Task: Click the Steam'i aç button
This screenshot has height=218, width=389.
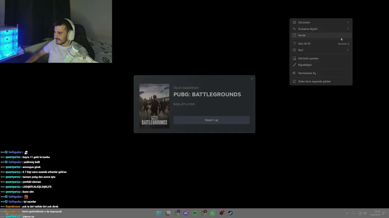Action: (212, 120)
